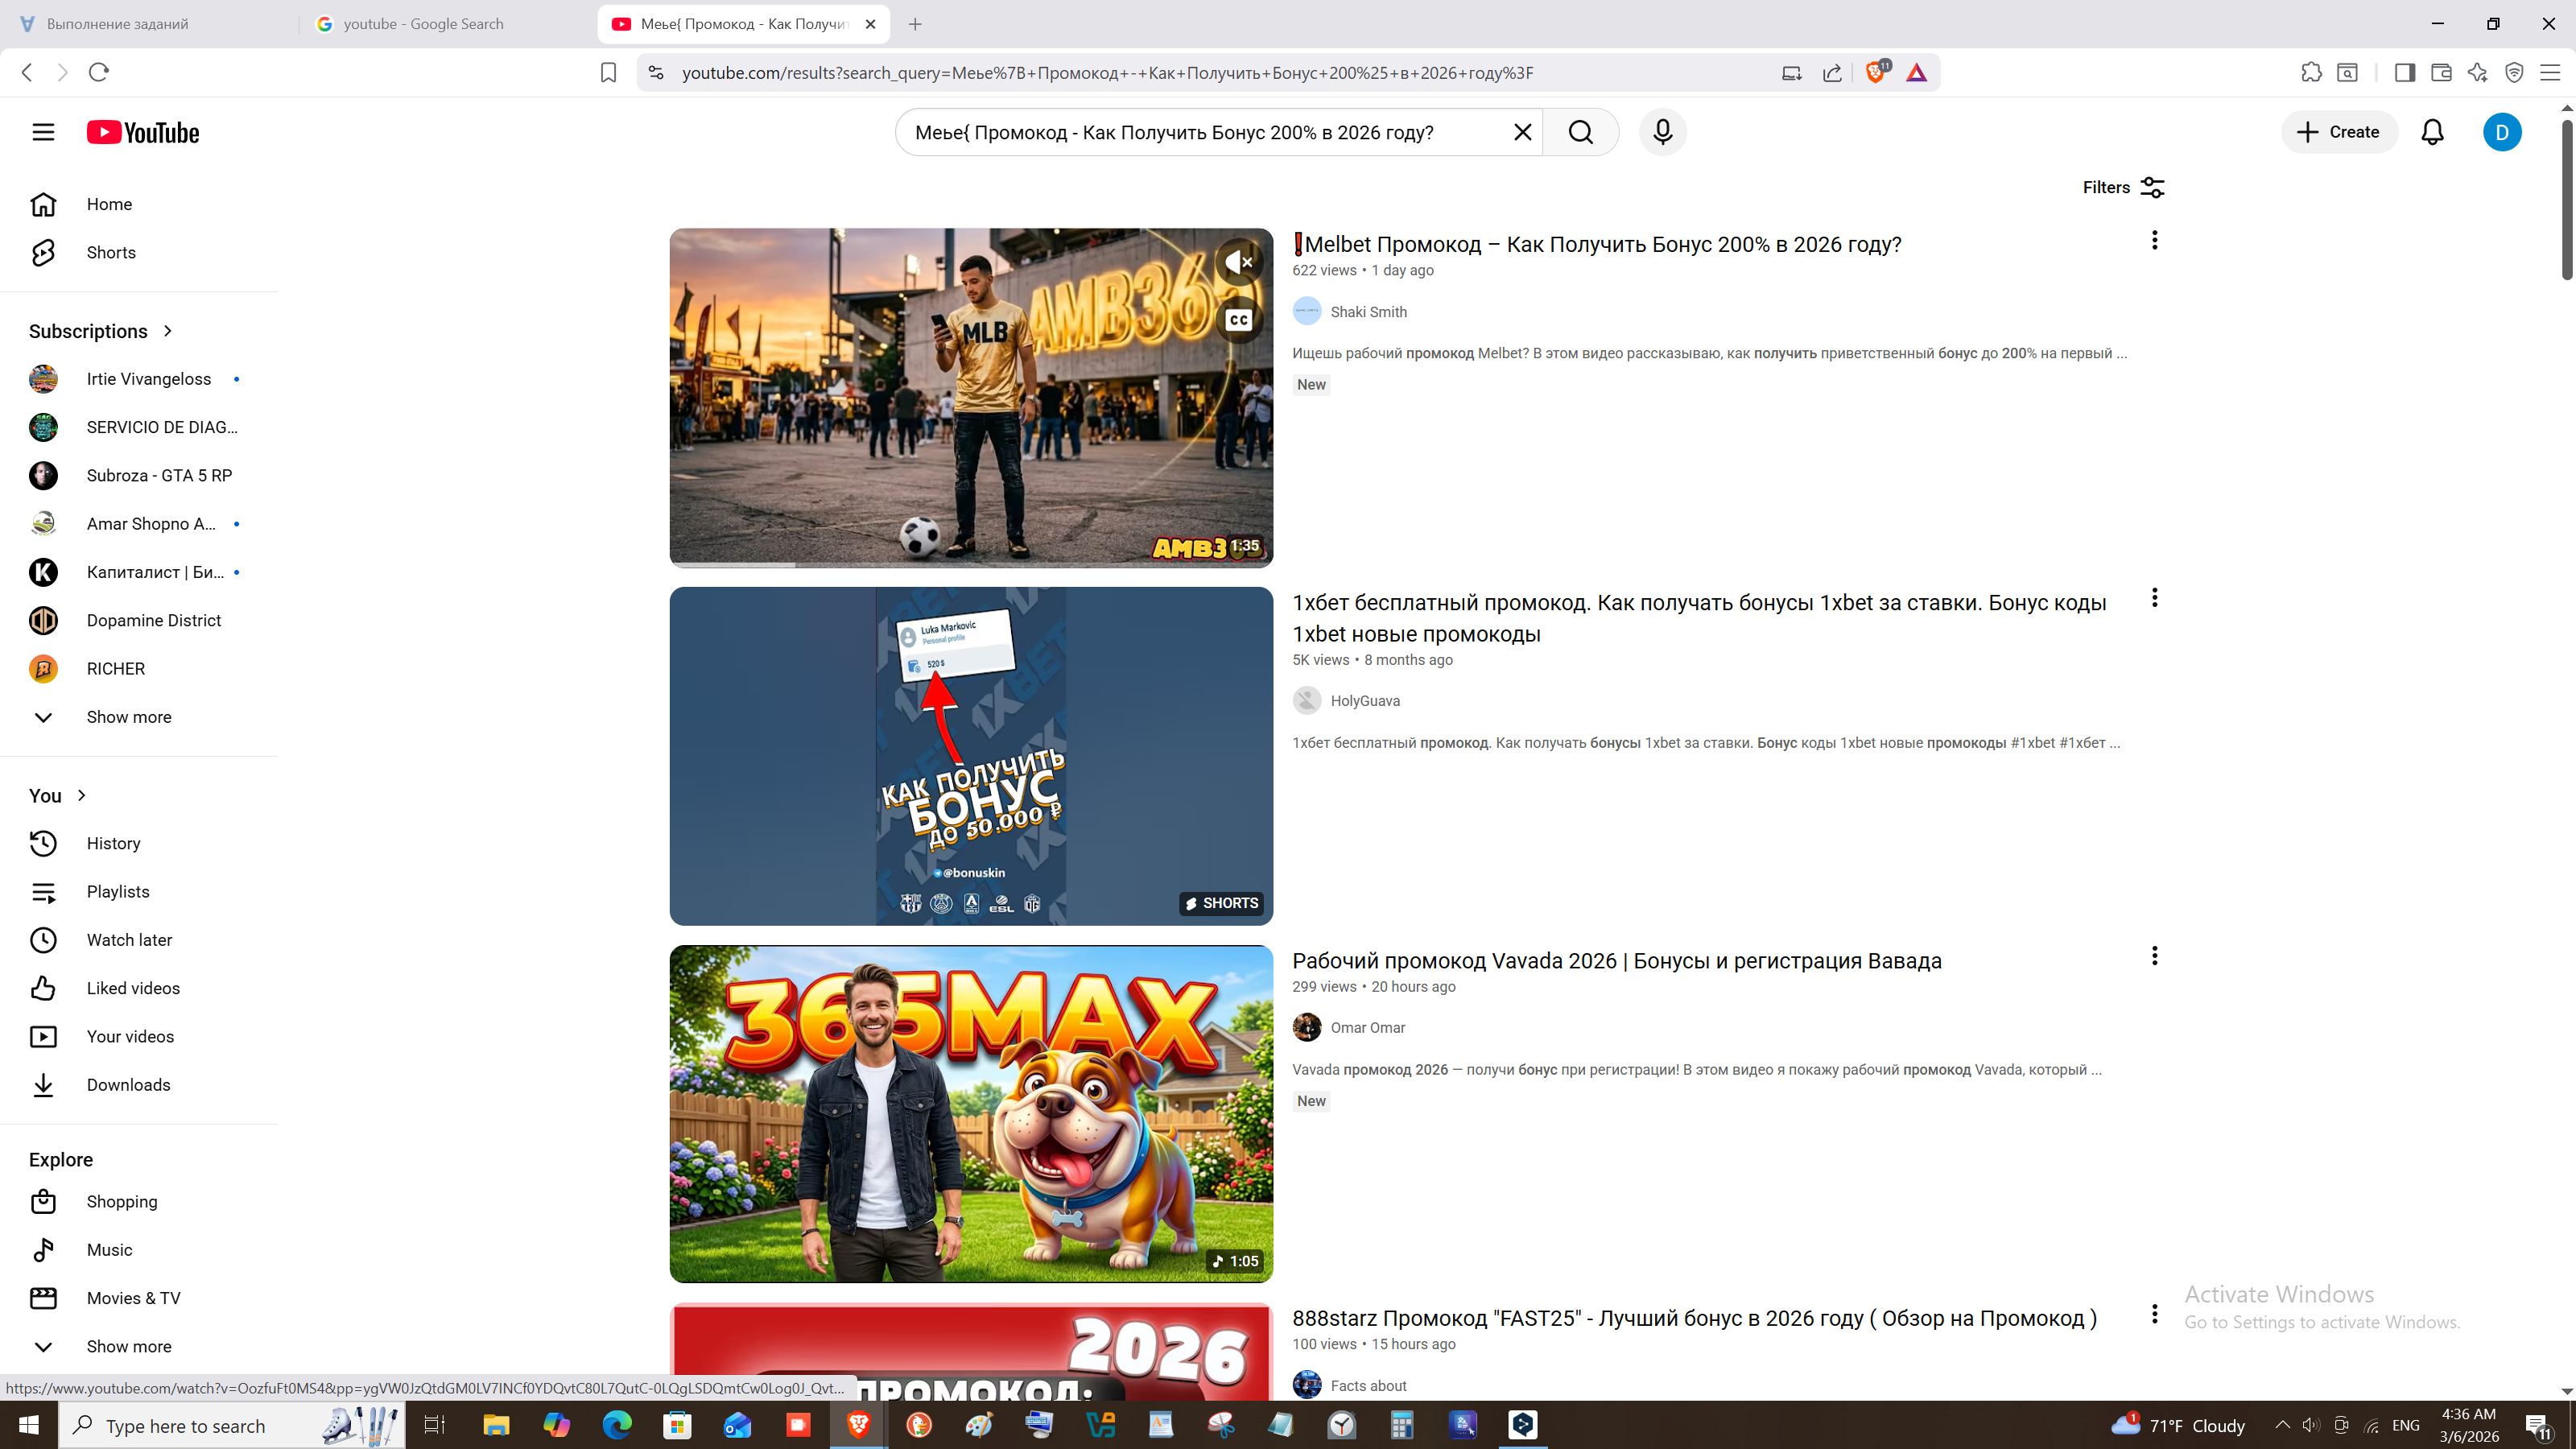2576x1449 pixels.
Task: Toggle closed captions on video preview
Action: coord(1238,320)
